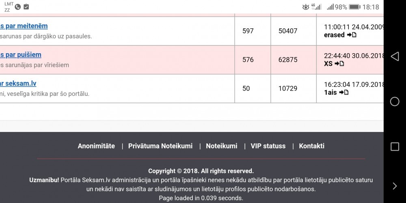Open last post icon beside 1ais

click(344, 93)
